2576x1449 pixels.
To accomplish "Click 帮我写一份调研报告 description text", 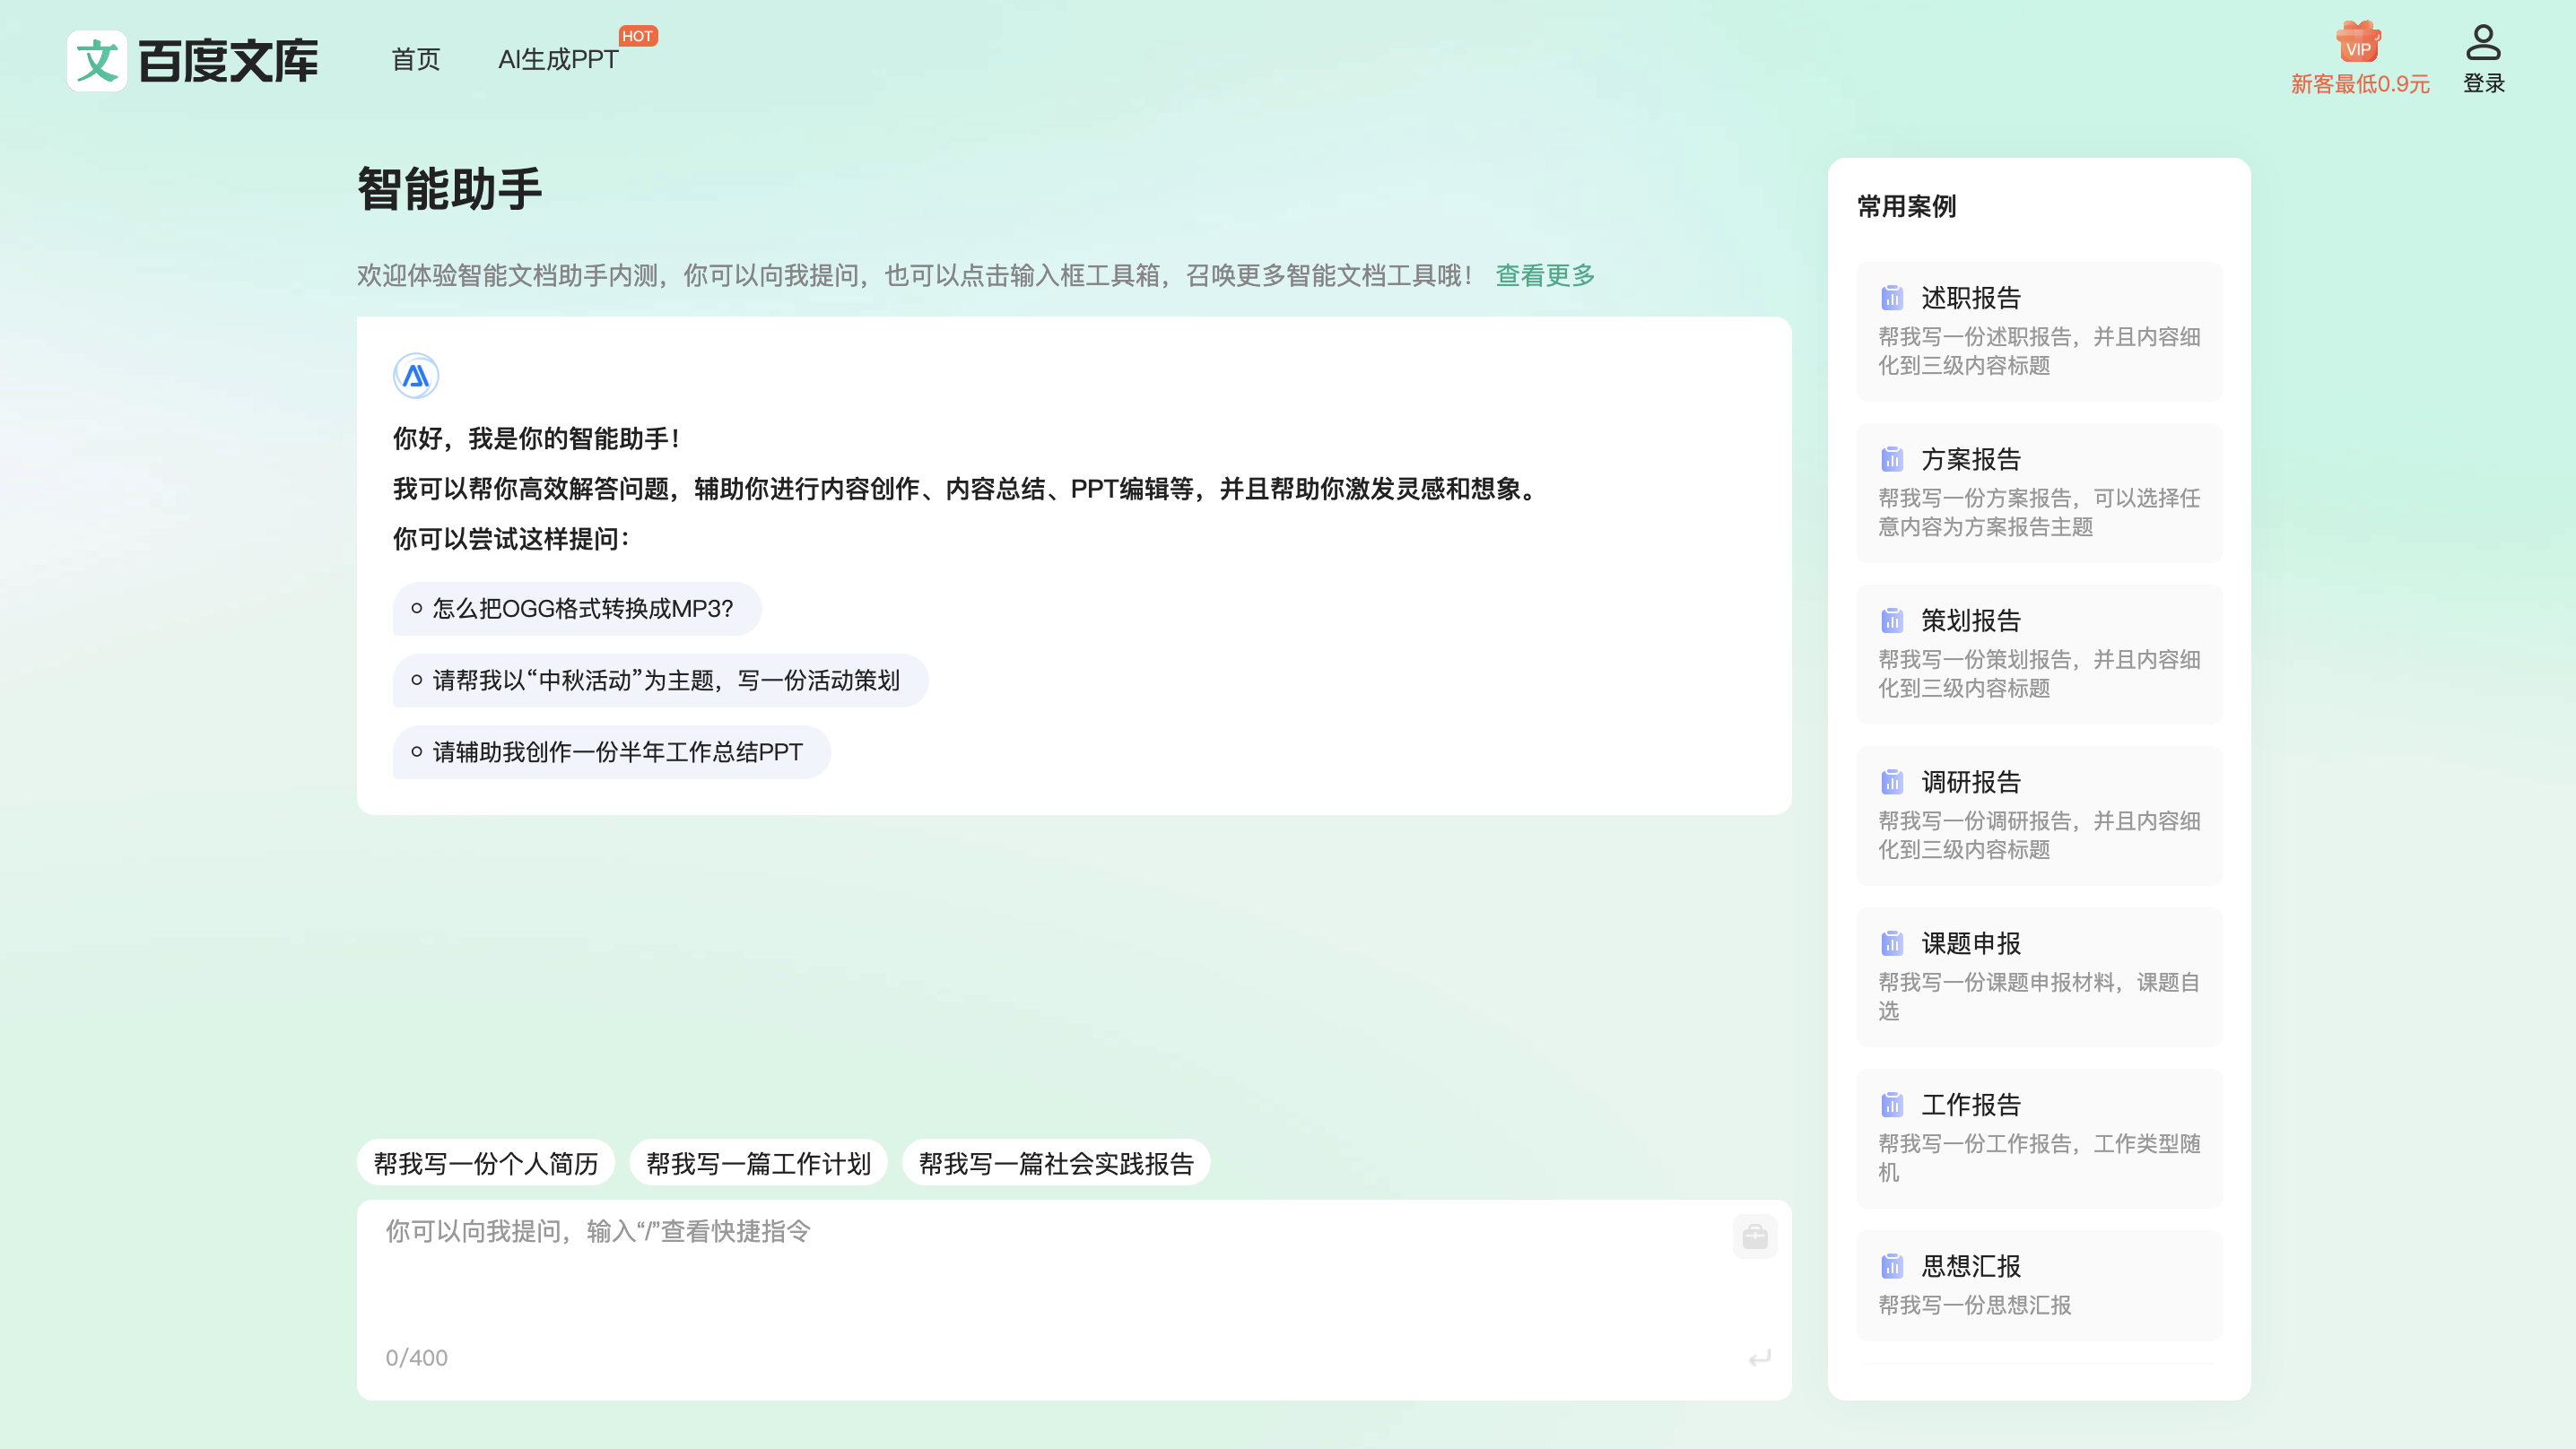I will click(x=2039, y=835).
